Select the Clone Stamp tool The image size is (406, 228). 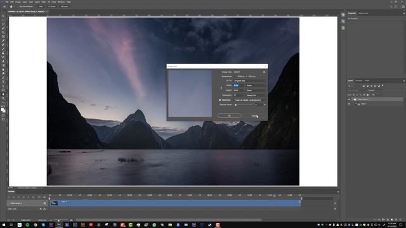pyautogui.click(x=3, y=53)
